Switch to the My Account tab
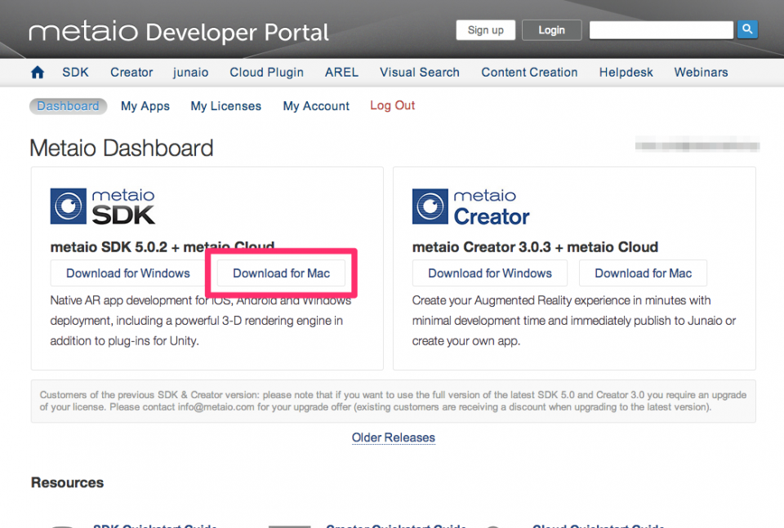The image size is (784, 528). coord(316,106)
